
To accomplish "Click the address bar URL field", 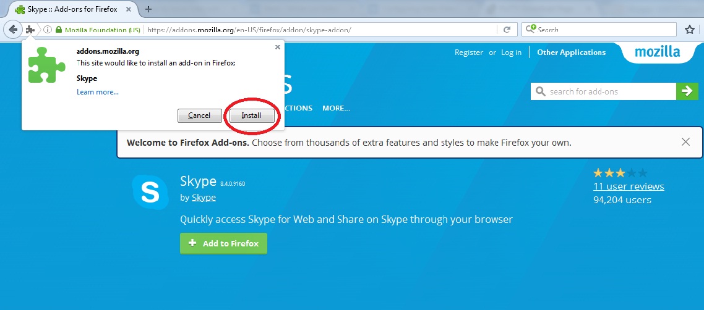I will [320, 30].
